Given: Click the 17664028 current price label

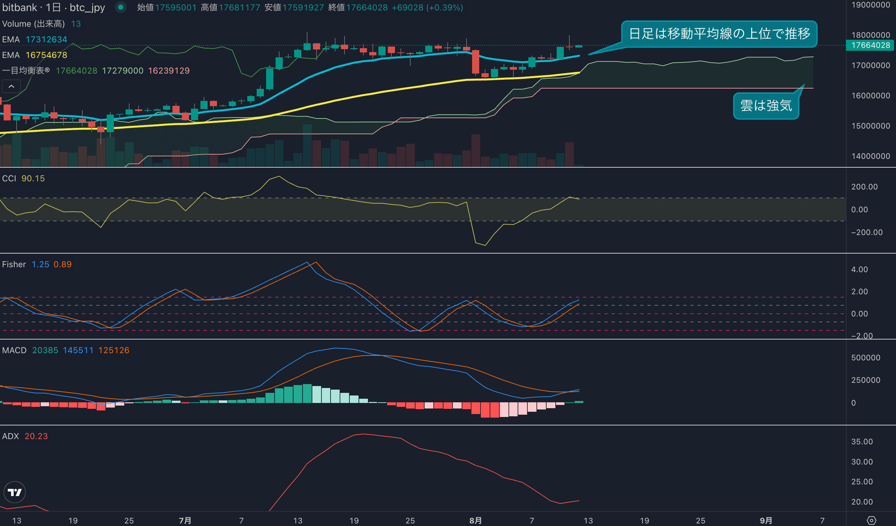Looking at the screenshot, I should 870,45.
